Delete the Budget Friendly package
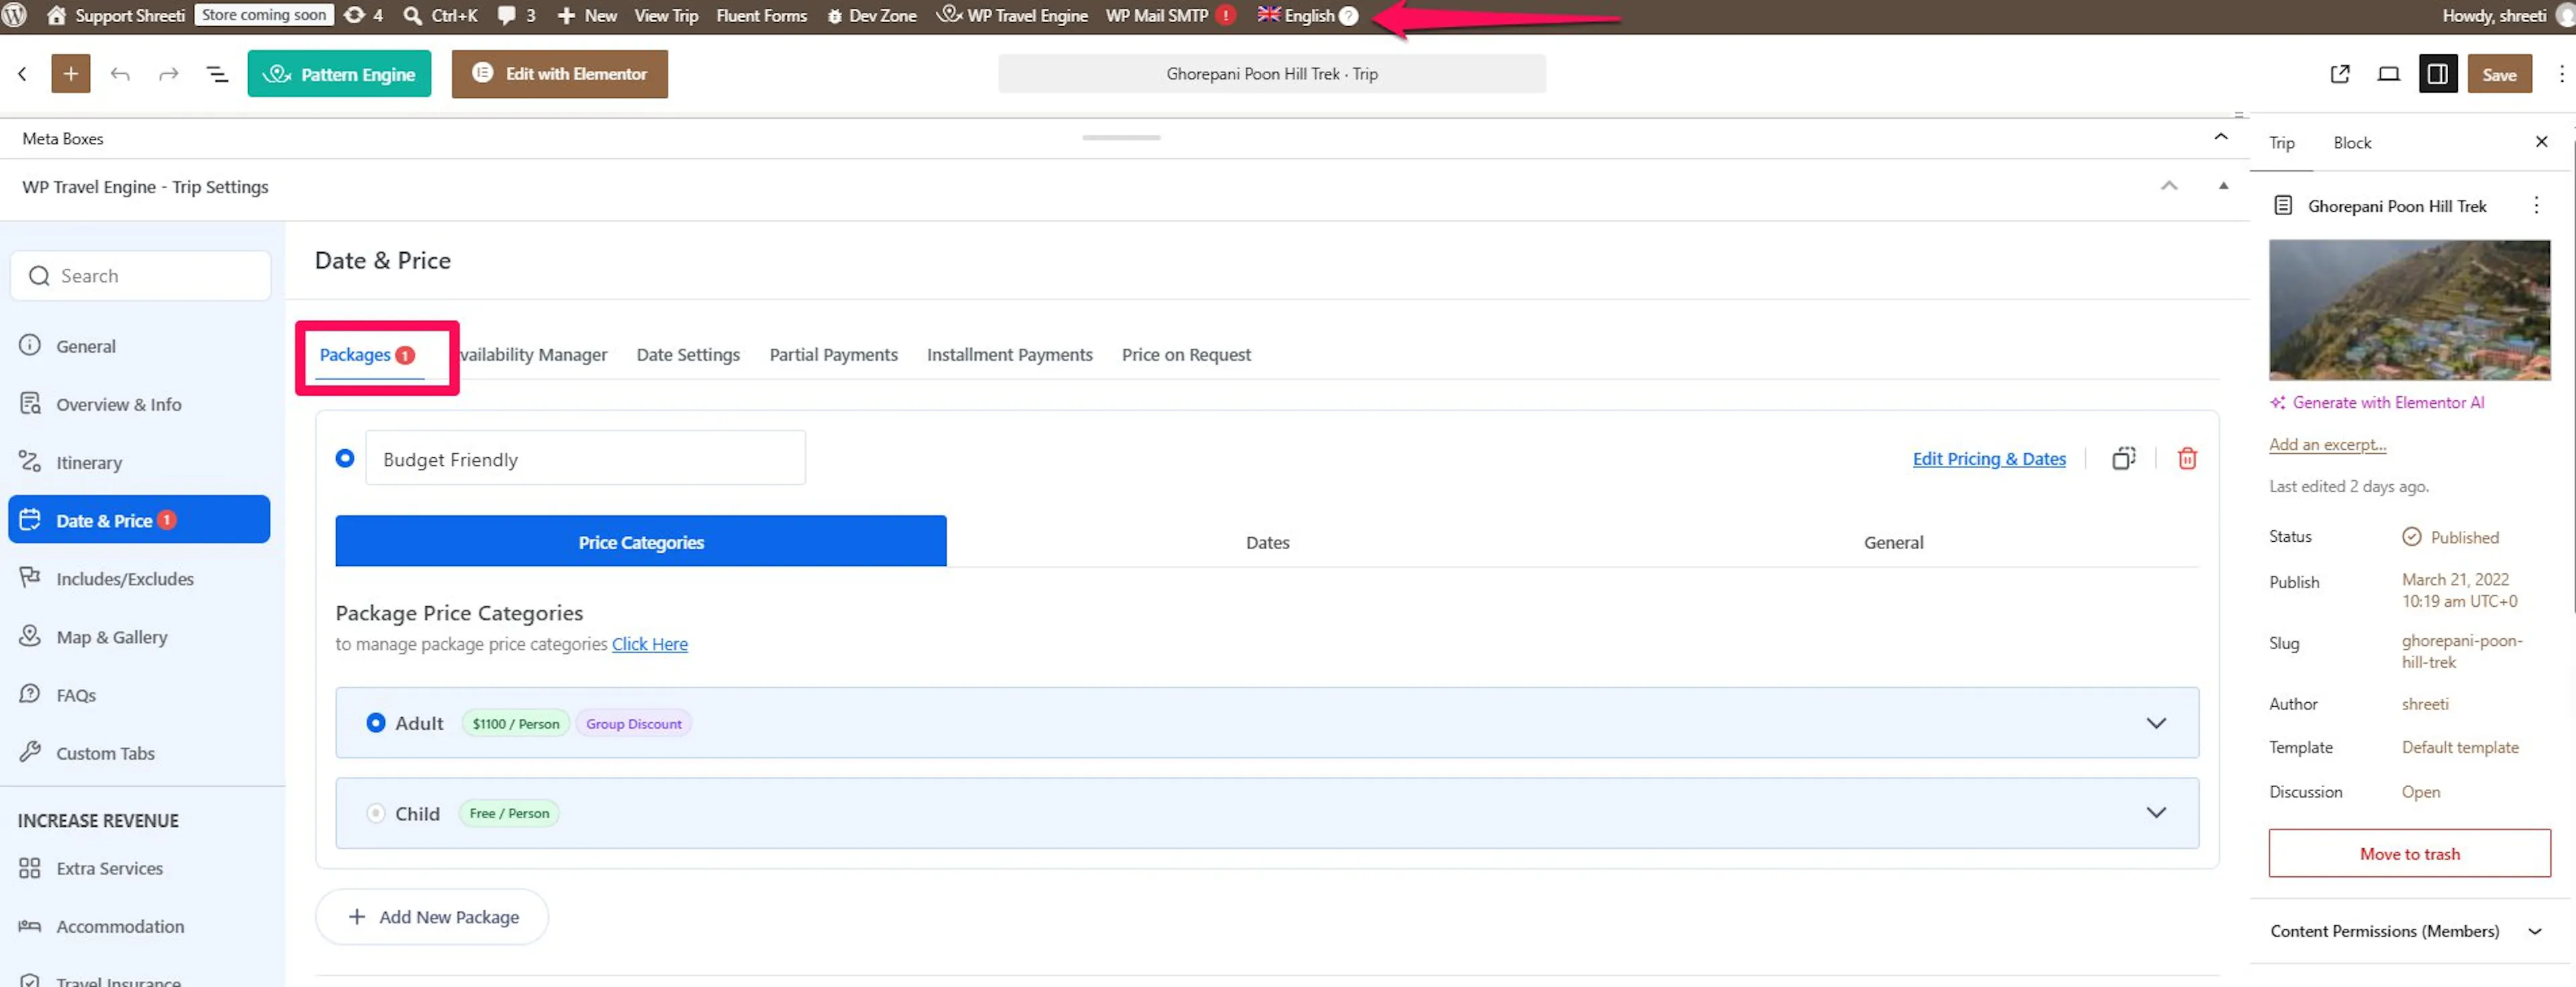The height and width of the screenshot is (987, 2576). coord(2188,458)
